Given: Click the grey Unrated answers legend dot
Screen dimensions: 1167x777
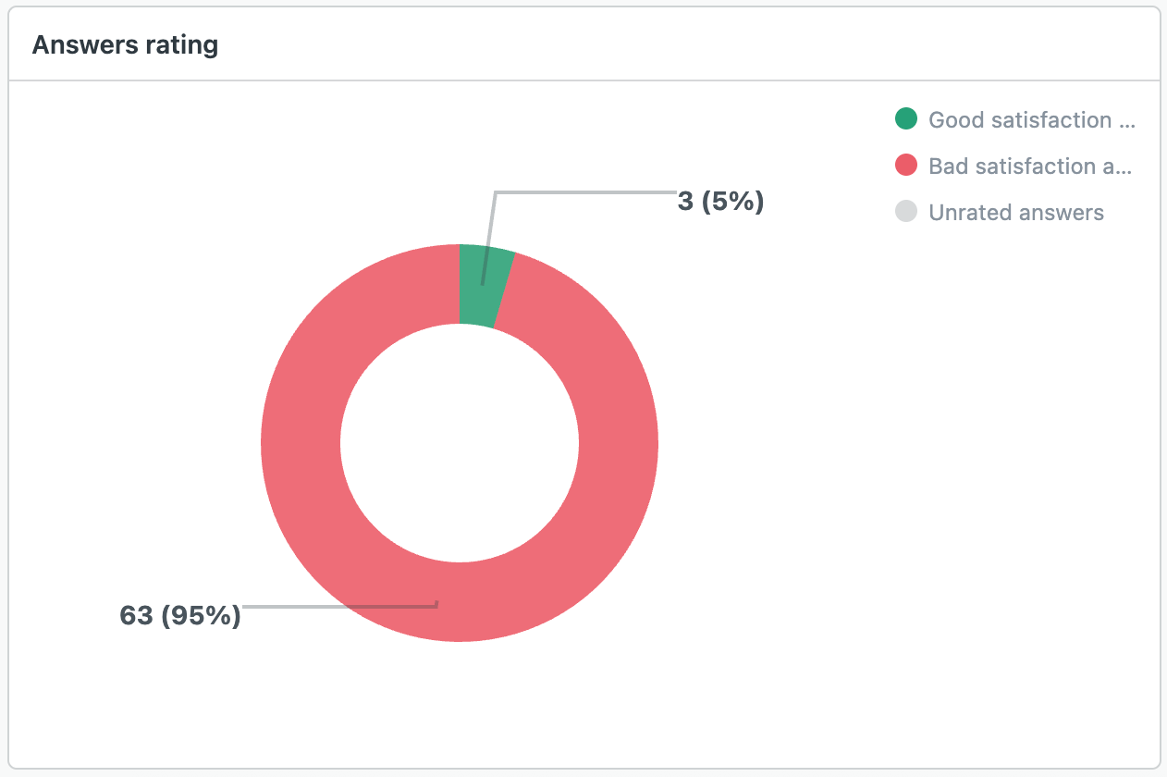Looking at the screenshot, I should pos(906,213).
